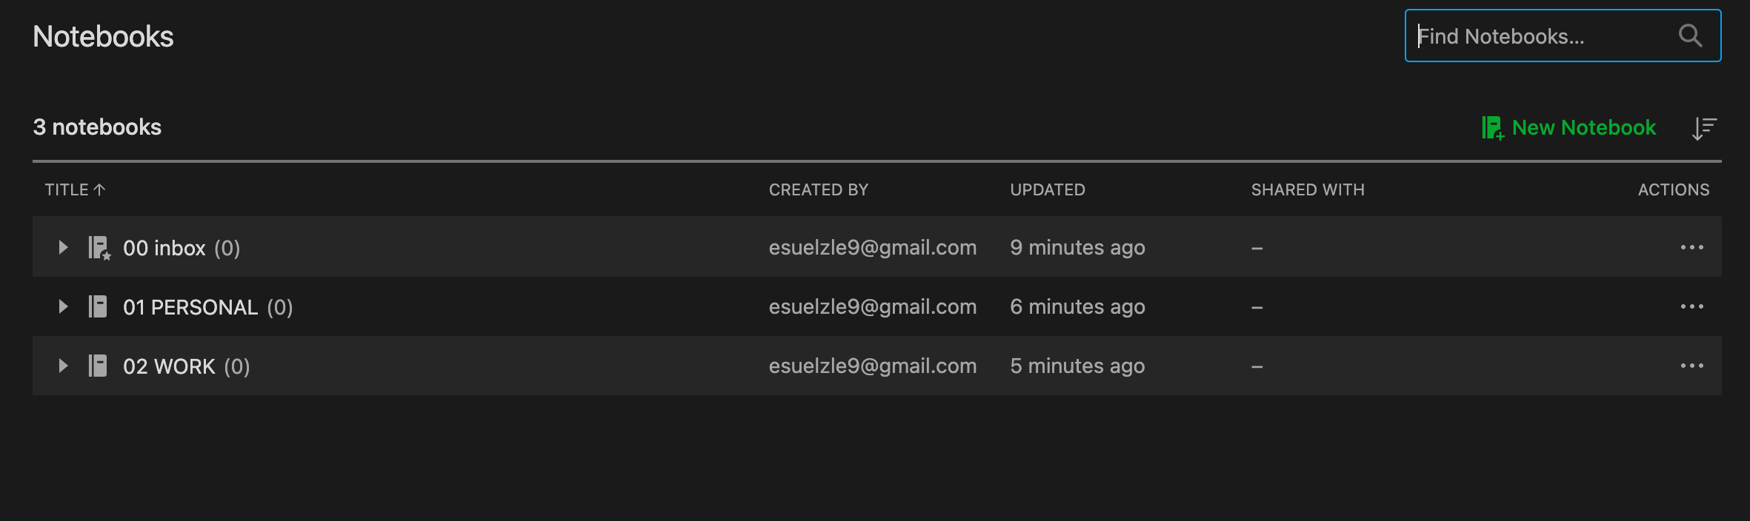
Task: Expand the 01 PERSONAL notebook
Action: [63, 306]
